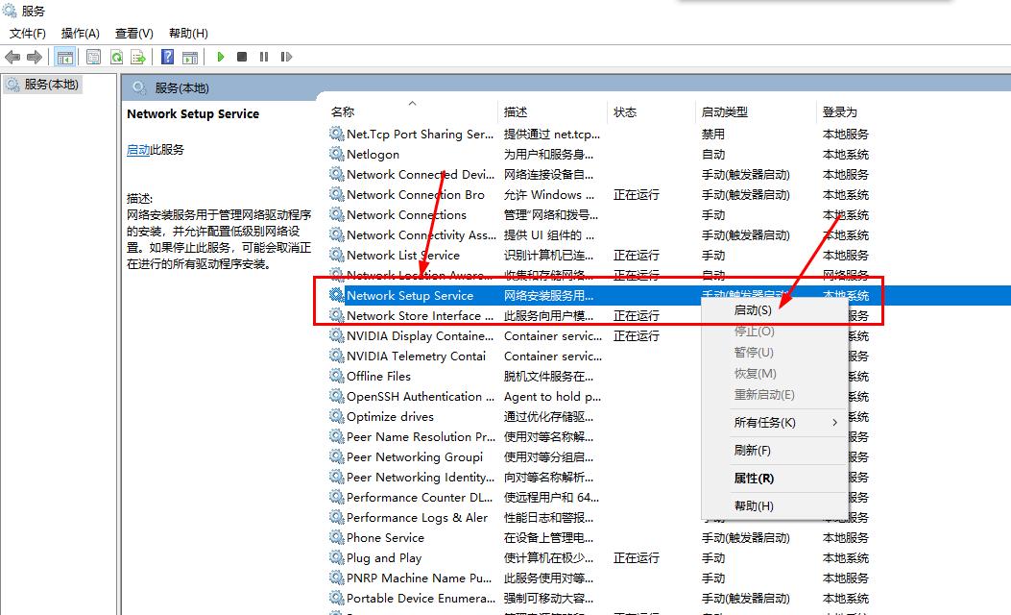Image resolution: width=1011 pixels, height=615 pixels.
Task: Toggle the console tree pane icon
Action: [65, 56]
